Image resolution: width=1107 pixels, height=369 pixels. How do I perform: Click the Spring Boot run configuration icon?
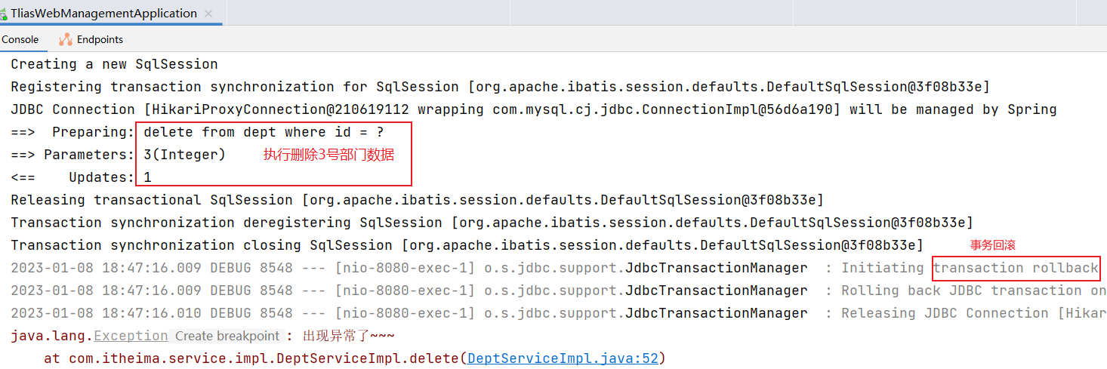(4, 14)
